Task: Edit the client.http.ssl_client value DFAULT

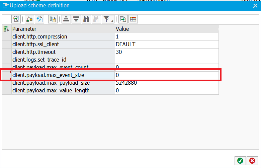Action: 166,44
